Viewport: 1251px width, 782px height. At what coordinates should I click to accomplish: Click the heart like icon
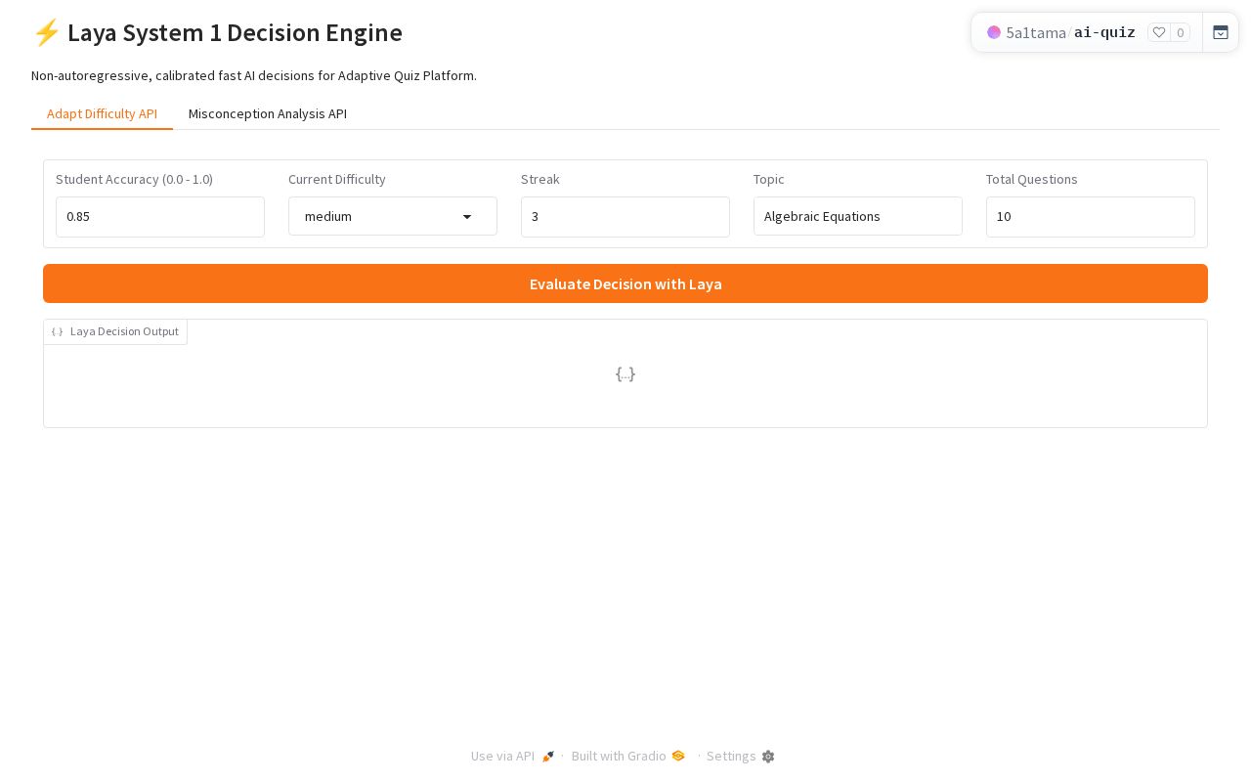click(x=1159, y=32)
